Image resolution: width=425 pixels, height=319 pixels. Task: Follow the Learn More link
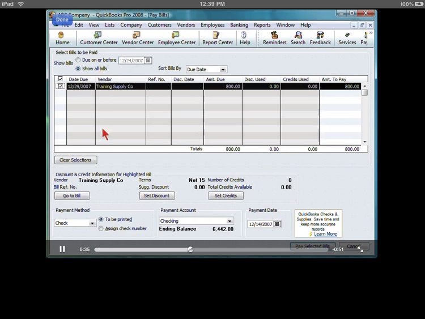[325, 234]
